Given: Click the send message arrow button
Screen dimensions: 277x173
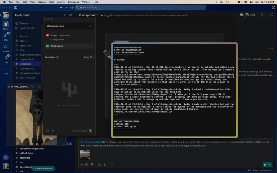Looking at the screenshot, I should 265,165.
